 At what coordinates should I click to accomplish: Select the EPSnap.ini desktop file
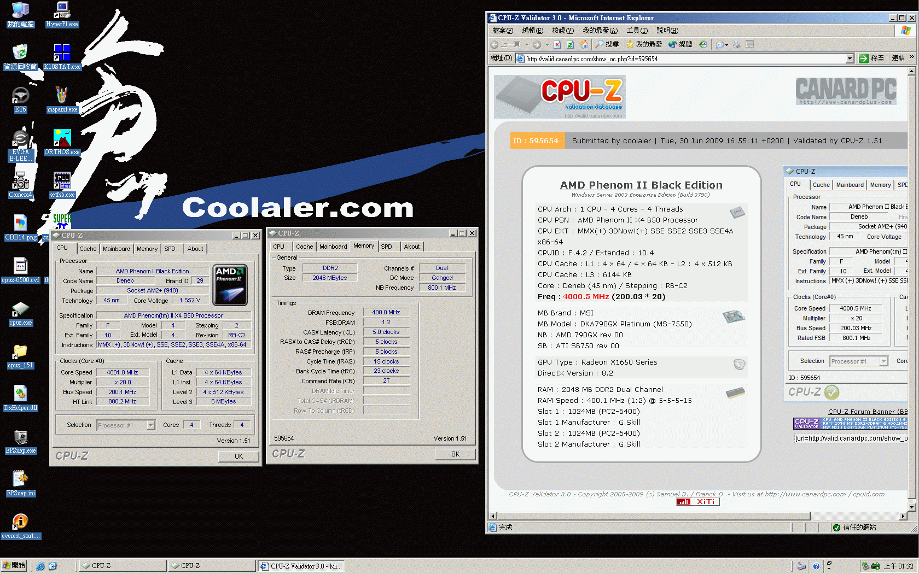[20, 484]
